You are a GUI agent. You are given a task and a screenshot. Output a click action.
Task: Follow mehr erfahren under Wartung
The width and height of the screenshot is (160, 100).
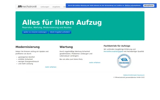point(95,63)
